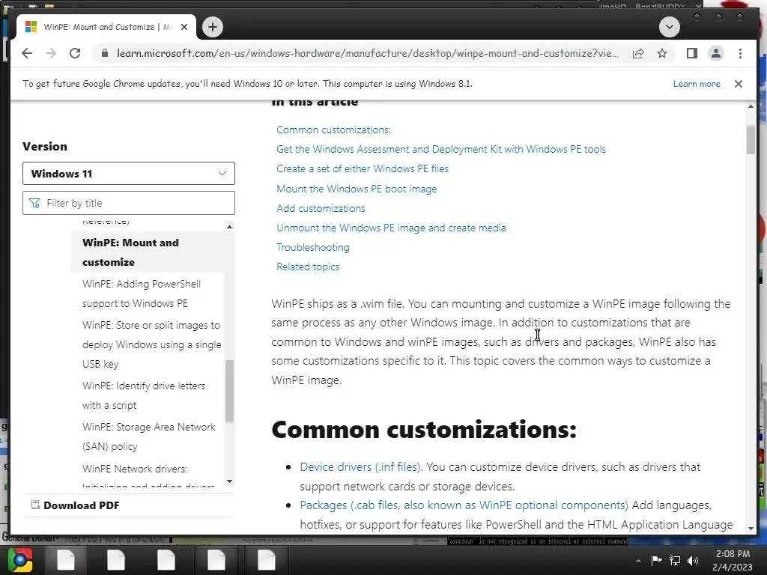Screen dimensions: 767x575
Task: Close the WinPE Mount and Customize tab
Action: [x=184, y=27]
